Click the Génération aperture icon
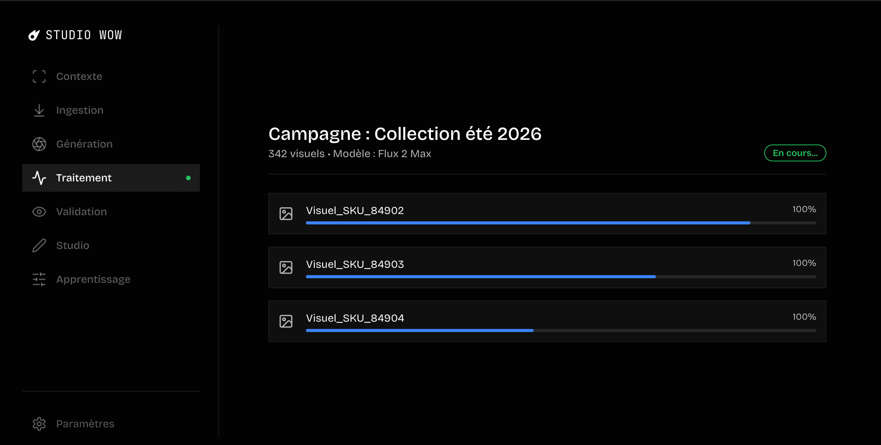The image size is (881, 445). click(39, 144)
